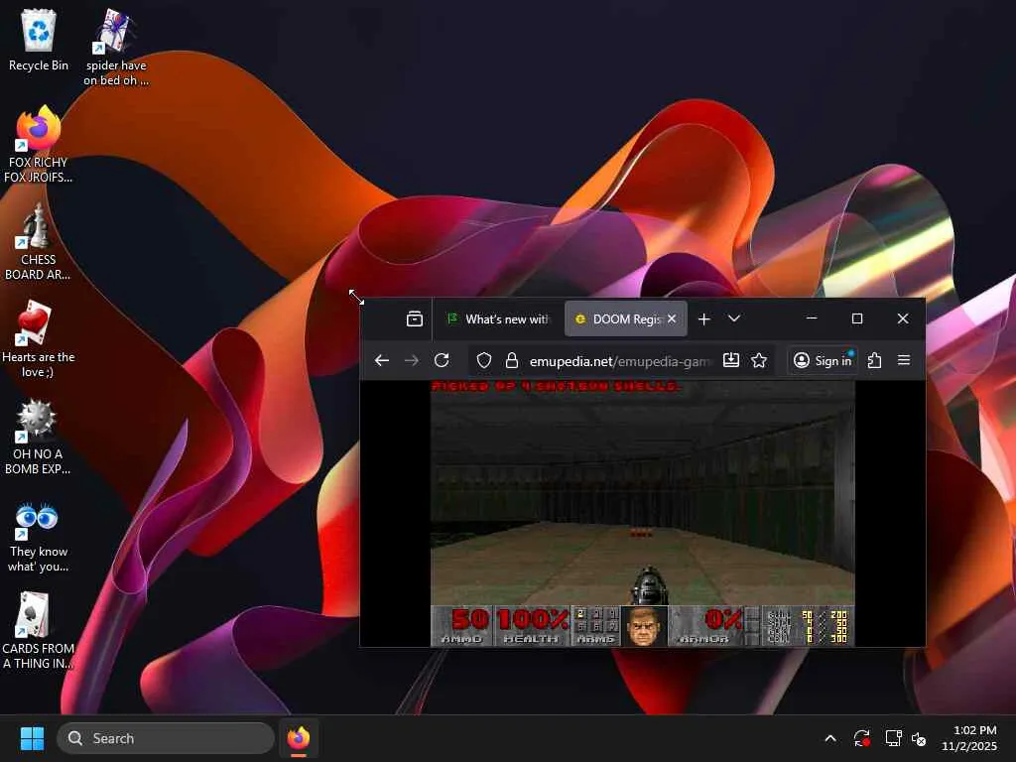
Task: Click the install web app icon in address bar
Action: 731,360
